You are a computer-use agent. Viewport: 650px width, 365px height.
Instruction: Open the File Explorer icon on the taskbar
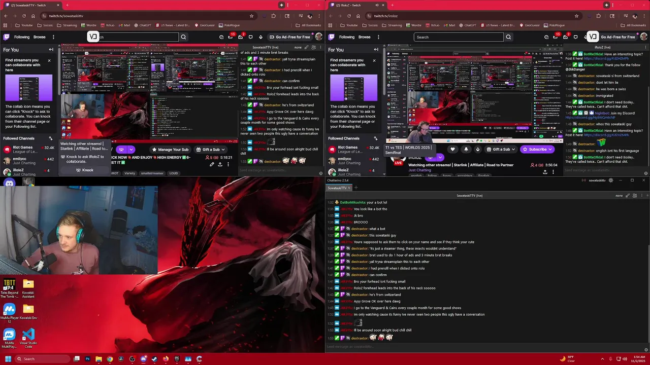coord(99,359)
